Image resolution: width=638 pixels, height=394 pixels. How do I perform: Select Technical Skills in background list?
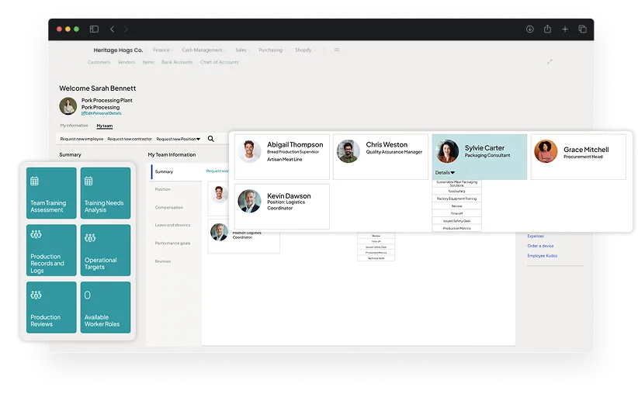point(376,258)
